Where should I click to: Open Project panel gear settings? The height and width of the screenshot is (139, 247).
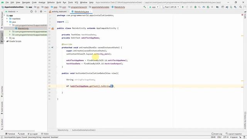pos(41,12)
